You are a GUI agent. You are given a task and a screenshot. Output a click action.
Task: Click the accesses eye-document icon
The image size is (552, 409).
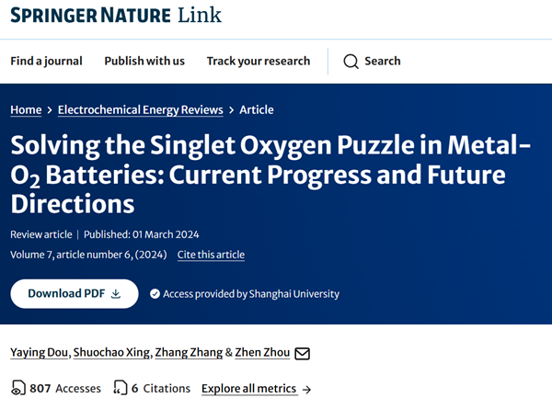[x=18, y=388]
